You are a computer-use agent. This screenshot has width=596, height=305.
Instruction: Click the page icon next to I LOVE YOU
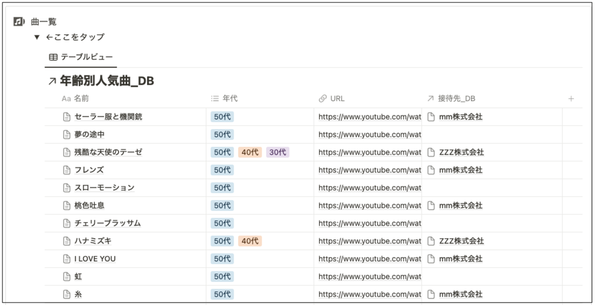[66, 259]
